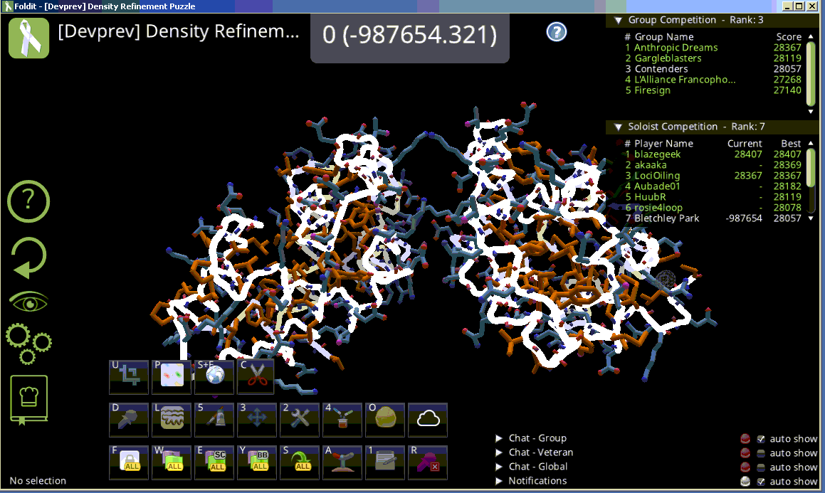Select Anthropic Dreams group in rankings
This screenshot has width=825, height=493.
[x=676, y=48]
